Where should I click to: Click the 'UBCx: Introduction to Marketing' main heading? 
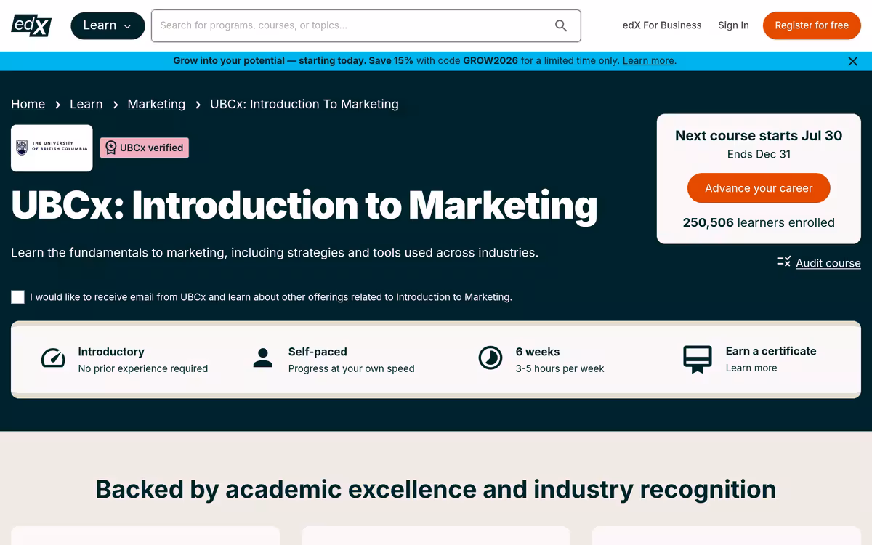(x=304, y=206)
